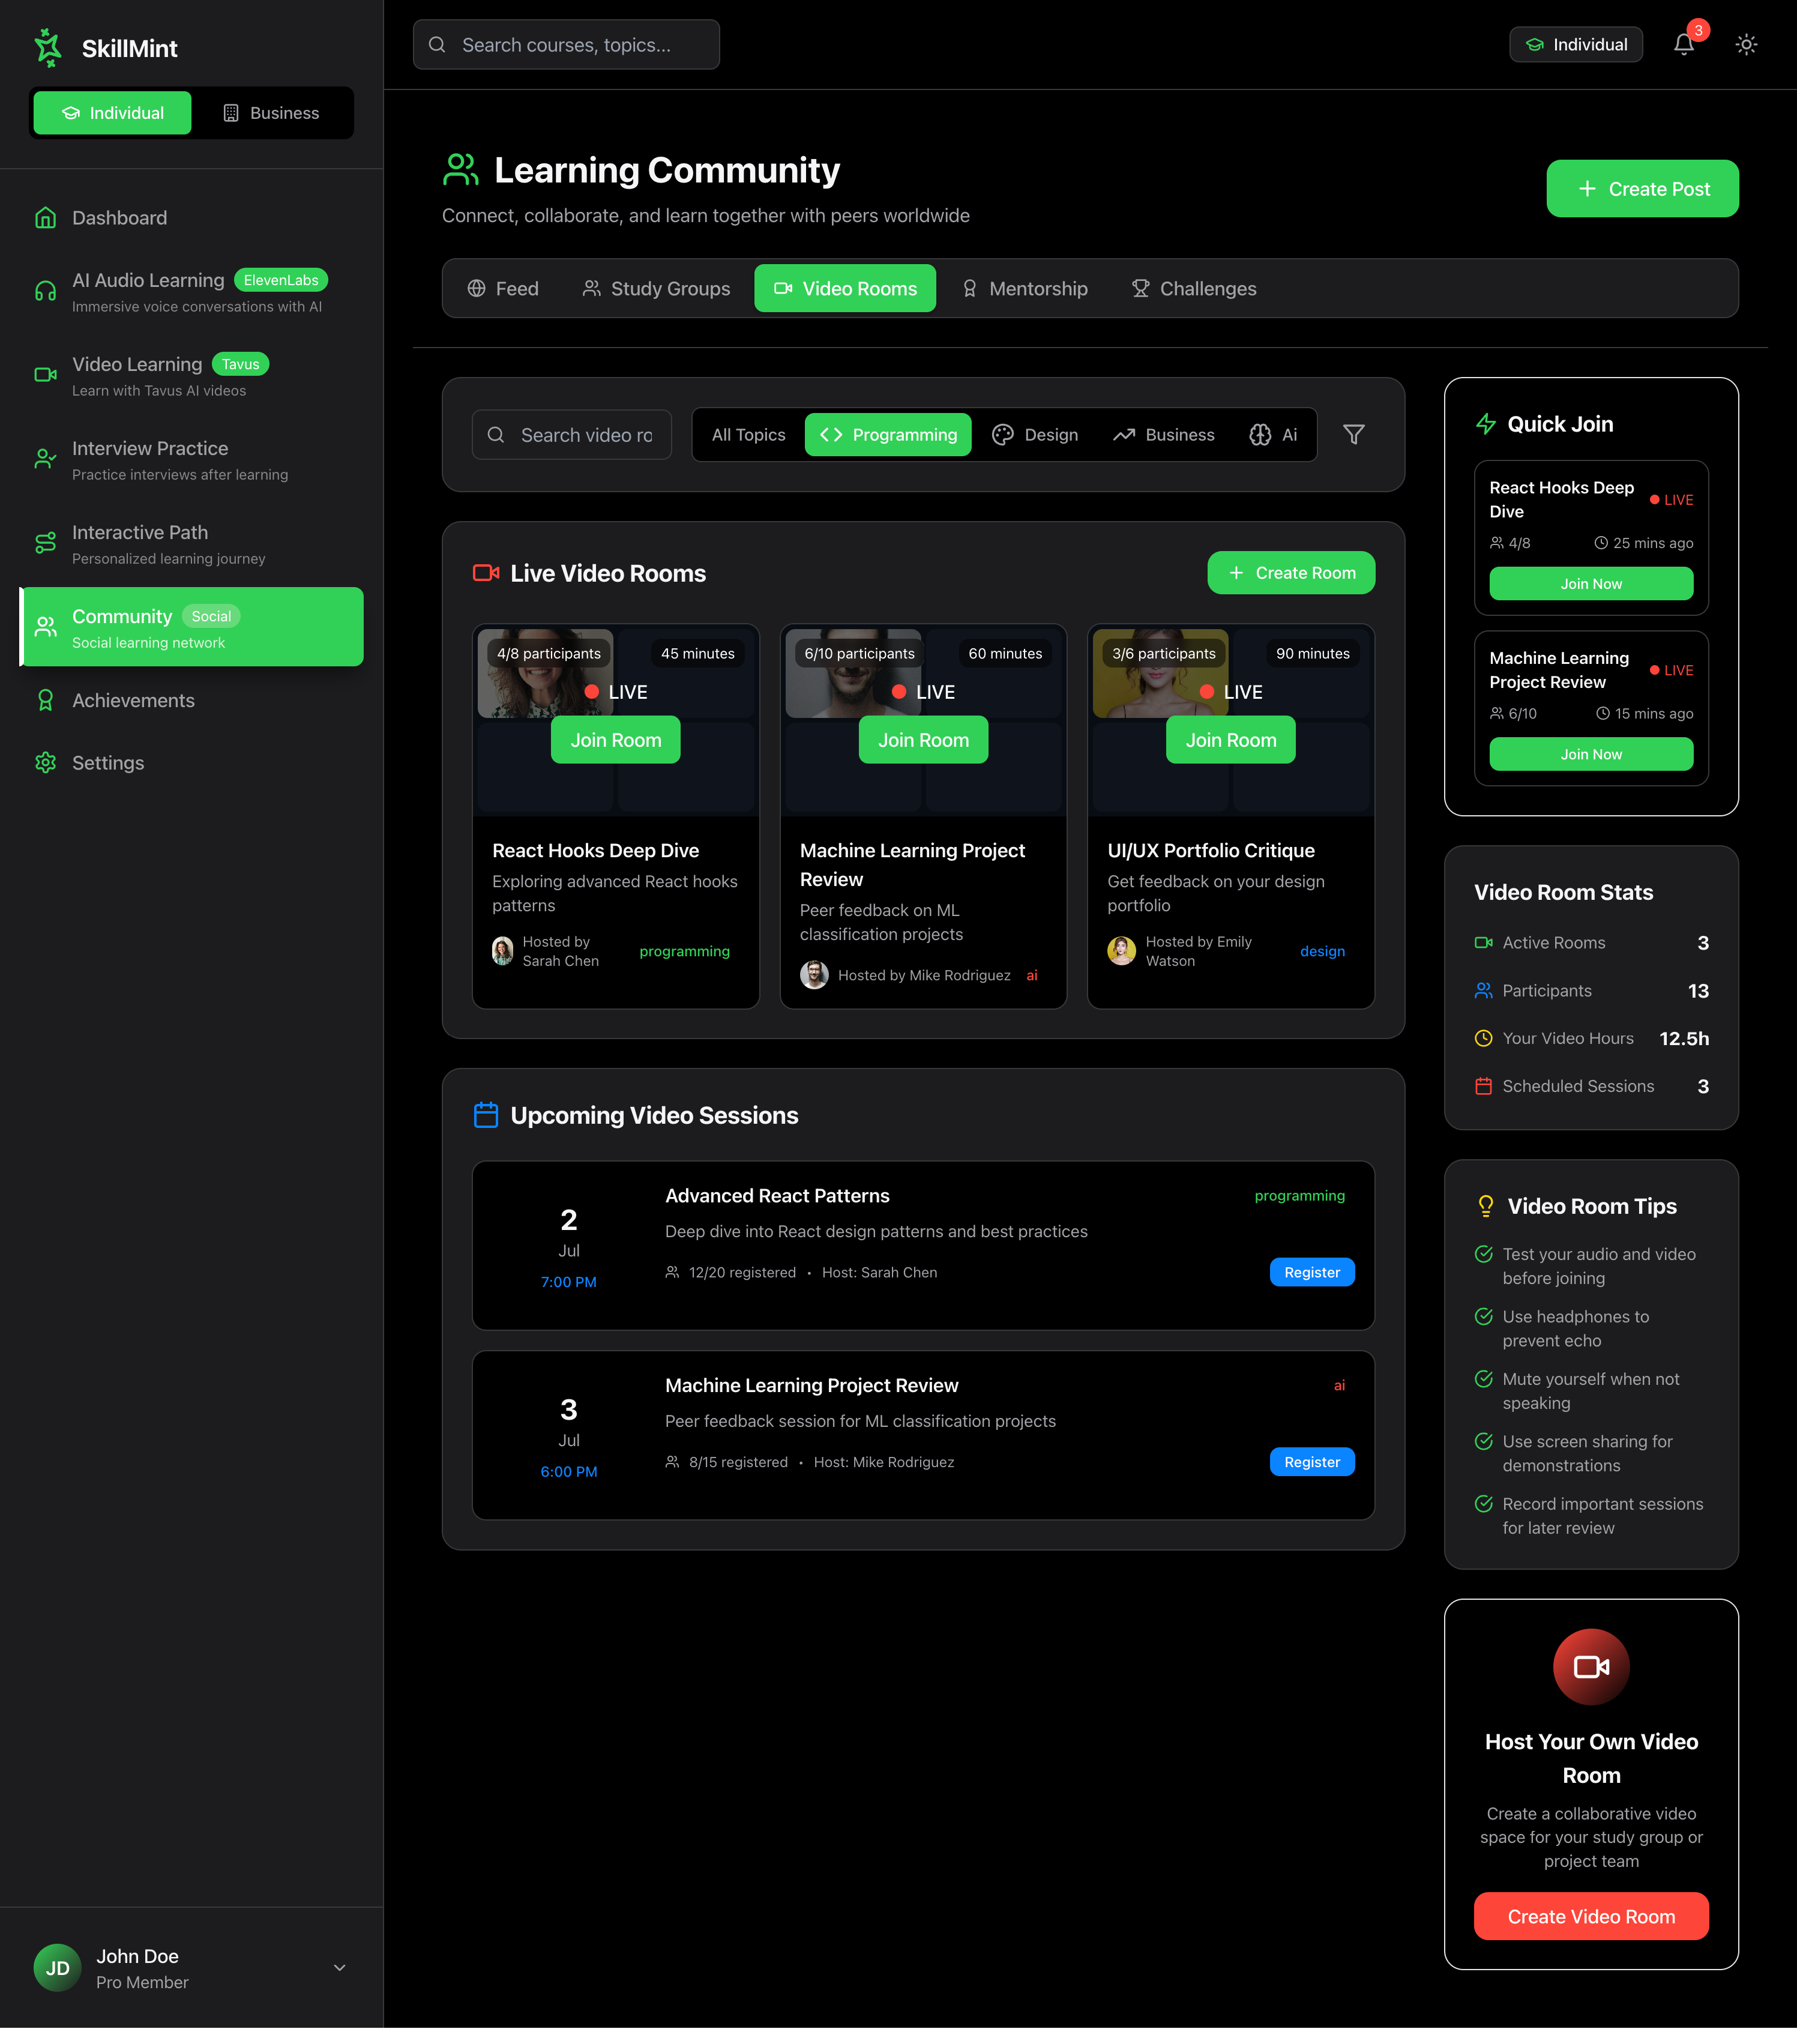This screenshot has height=2029, width=1797.
Task: Filter rooms by Design topic
Action: point(1035,435)
